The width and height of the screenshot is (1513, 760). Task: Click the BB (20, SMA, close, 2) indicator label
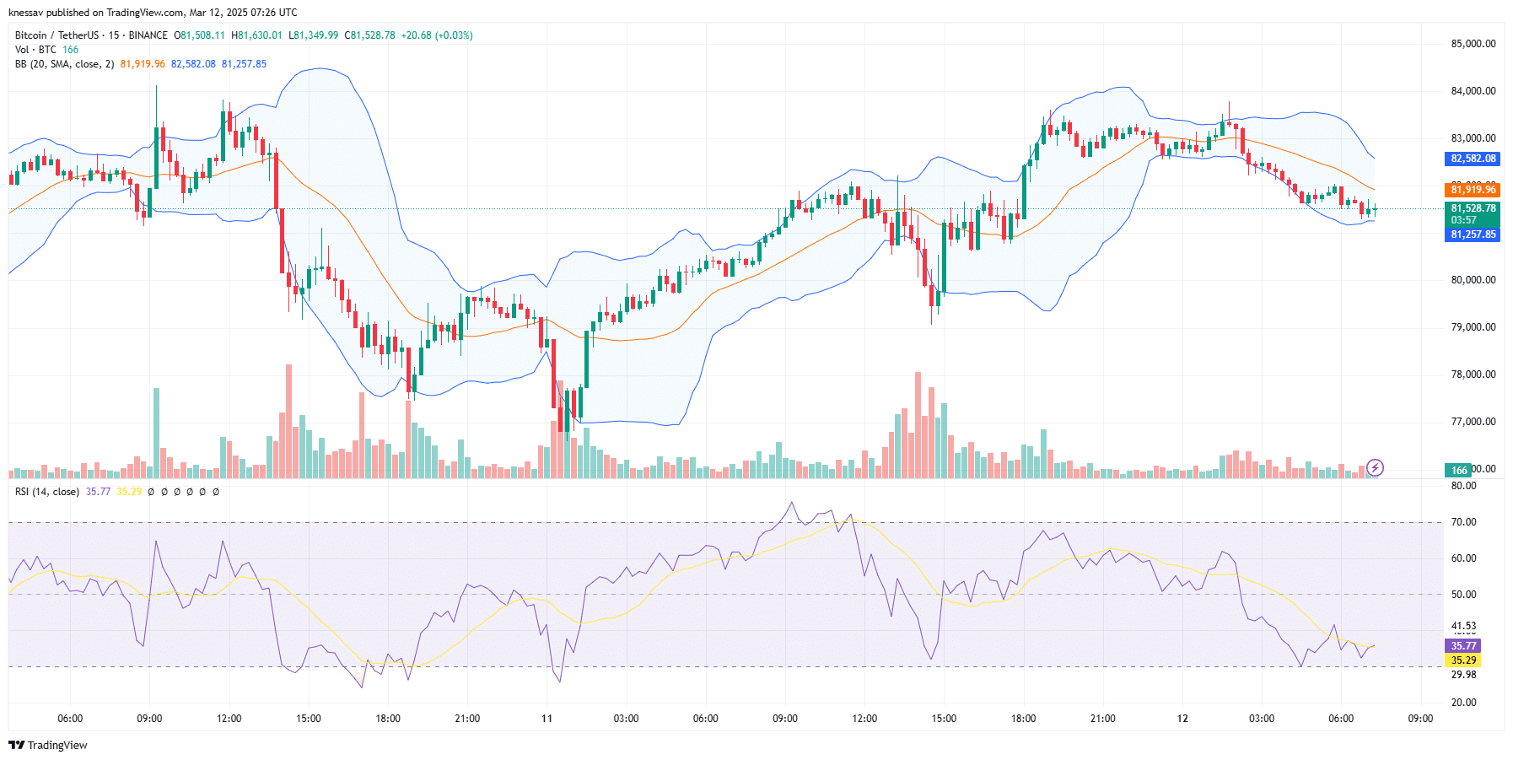(65, 64)
